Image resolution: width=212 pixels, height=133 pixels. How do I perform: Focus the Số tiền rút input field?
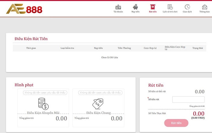coord(188,100)
